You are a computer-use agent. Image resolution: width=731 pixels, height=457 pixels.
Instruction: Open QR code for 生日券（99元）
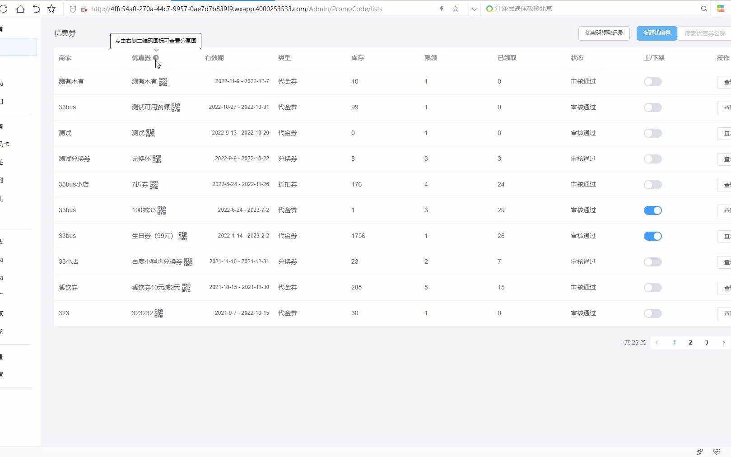coord(182,236)
